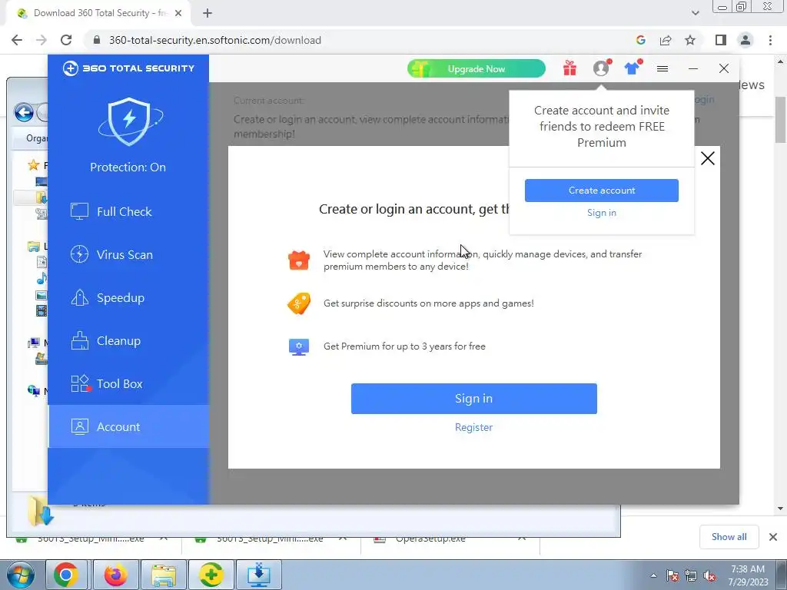This screenshot has height=590, width=787.
Task: Open the download installer taskbar icon
Action: (x=259, y=575)
